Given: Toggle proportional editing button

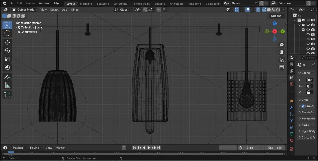Looking at the screenshot, I should (158, 10).
